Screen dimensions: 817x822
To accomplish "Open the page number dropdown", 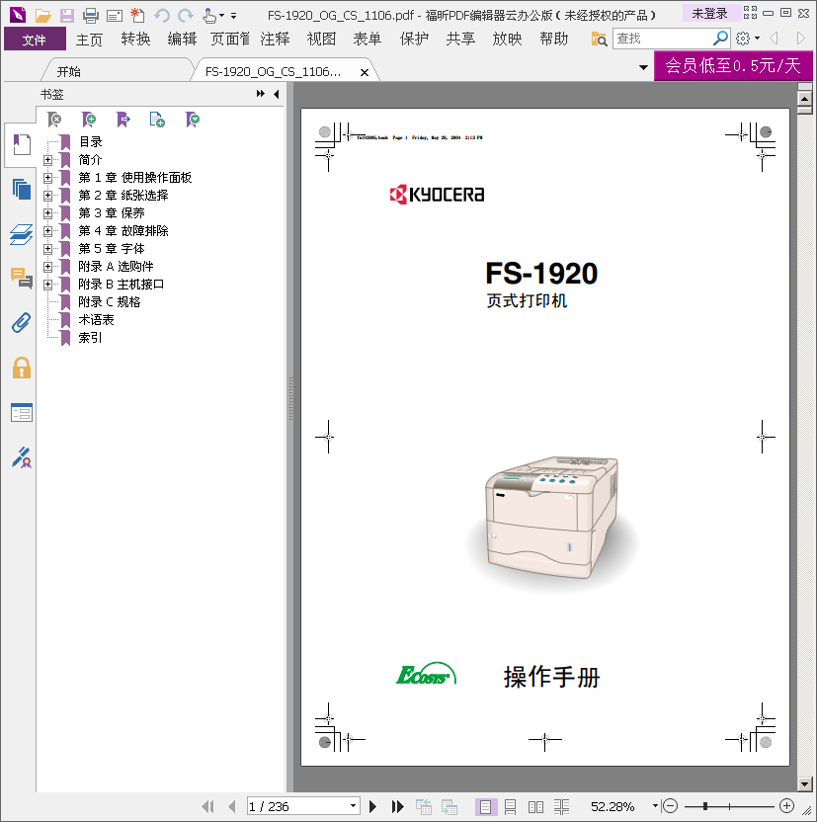I will [x=354, y=806].
